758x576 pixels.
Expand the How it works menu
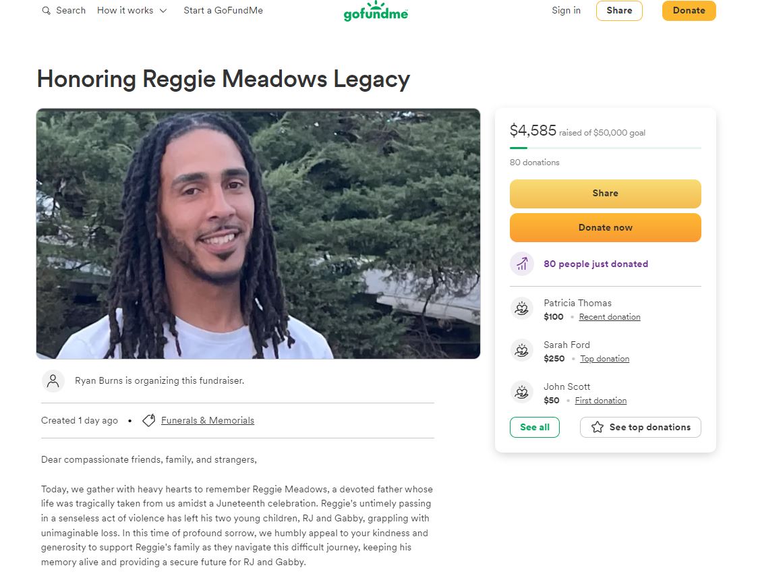pos(132,11)
